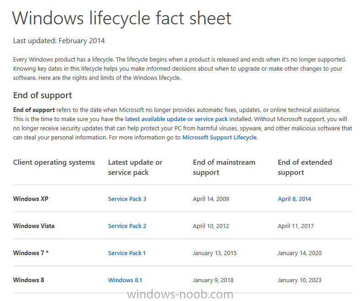
Task: Click Last updated: February 2014 text
Action: (x=59, y=41)
